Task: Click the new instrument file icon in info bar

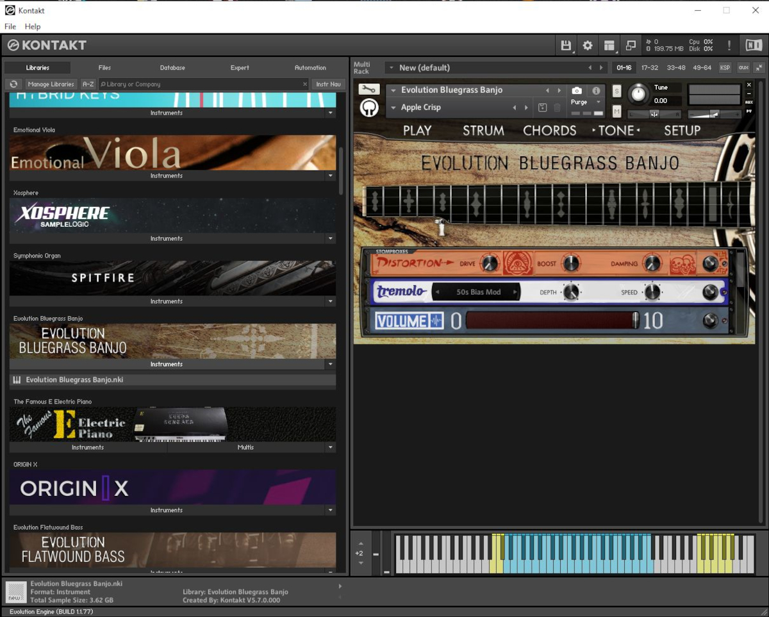Action: pyautogui.click(x=17, y=592)
